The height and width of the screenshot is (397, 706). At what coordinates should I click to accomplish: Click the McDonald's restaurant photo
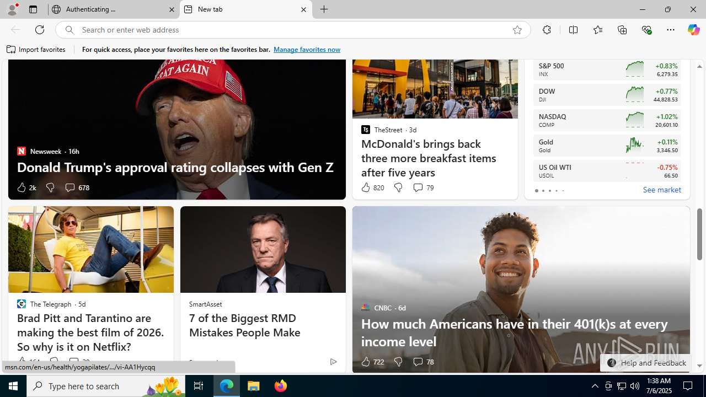click(435, 89)
